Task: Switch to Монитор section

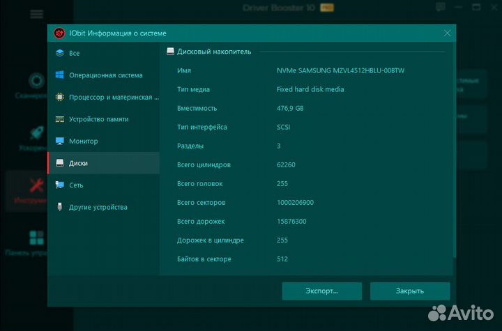Action: pos(103,141)
